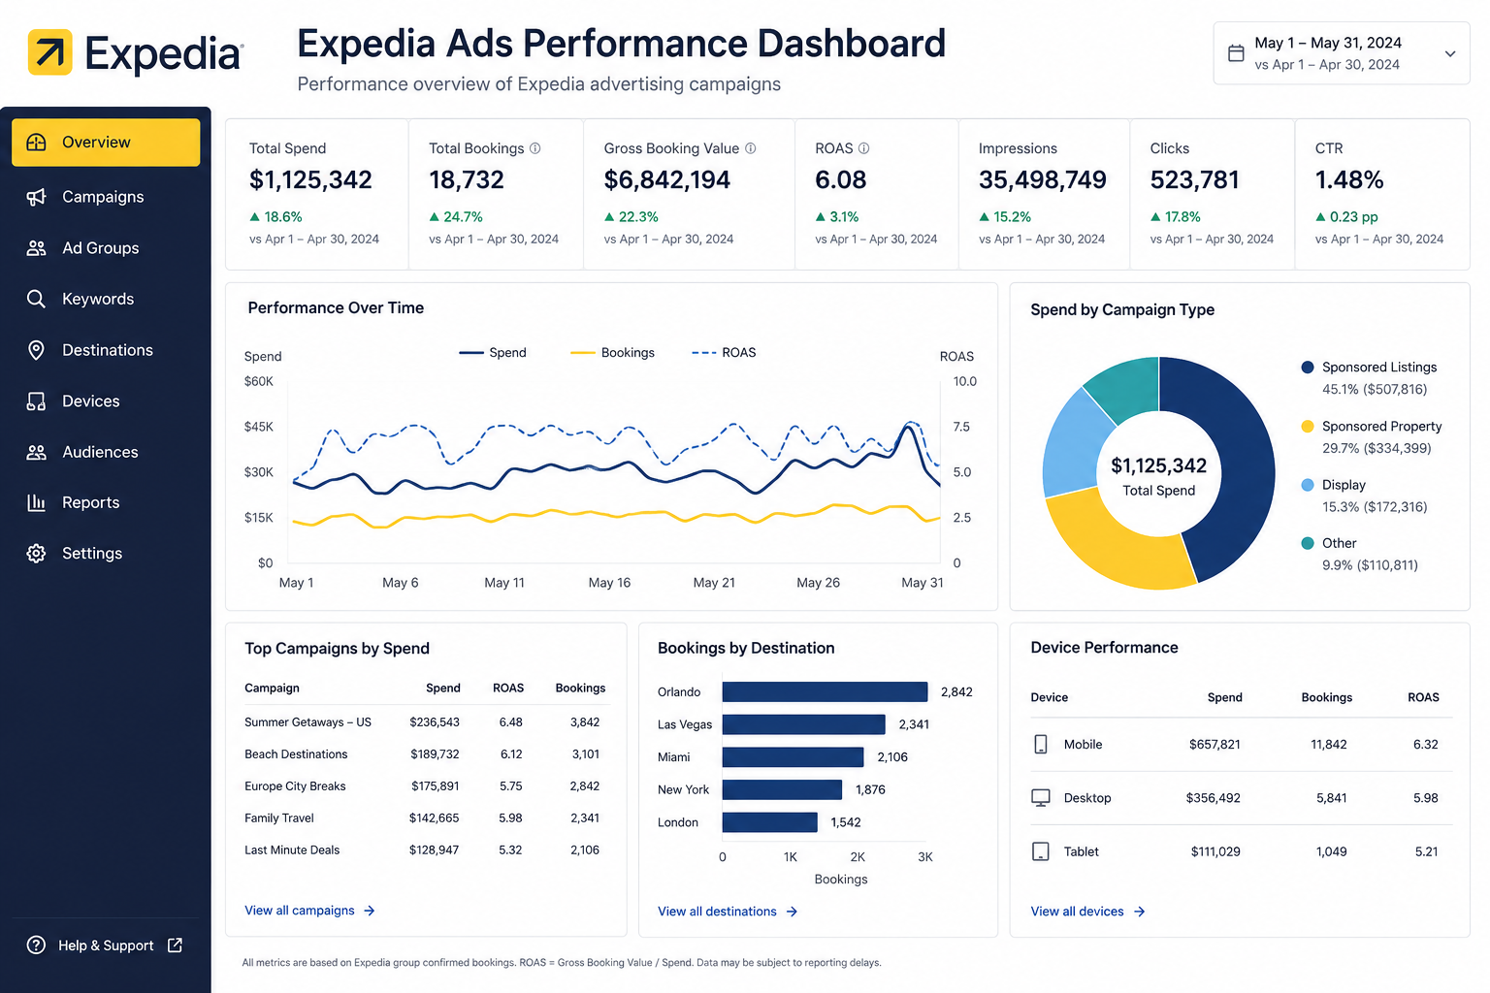
Task: Click the Settings gear icon
Action: click(36, 554)
